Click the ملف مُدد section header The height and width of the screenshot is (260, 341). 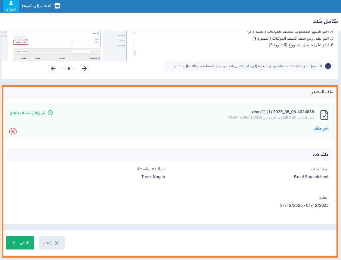tap(320, 154)
